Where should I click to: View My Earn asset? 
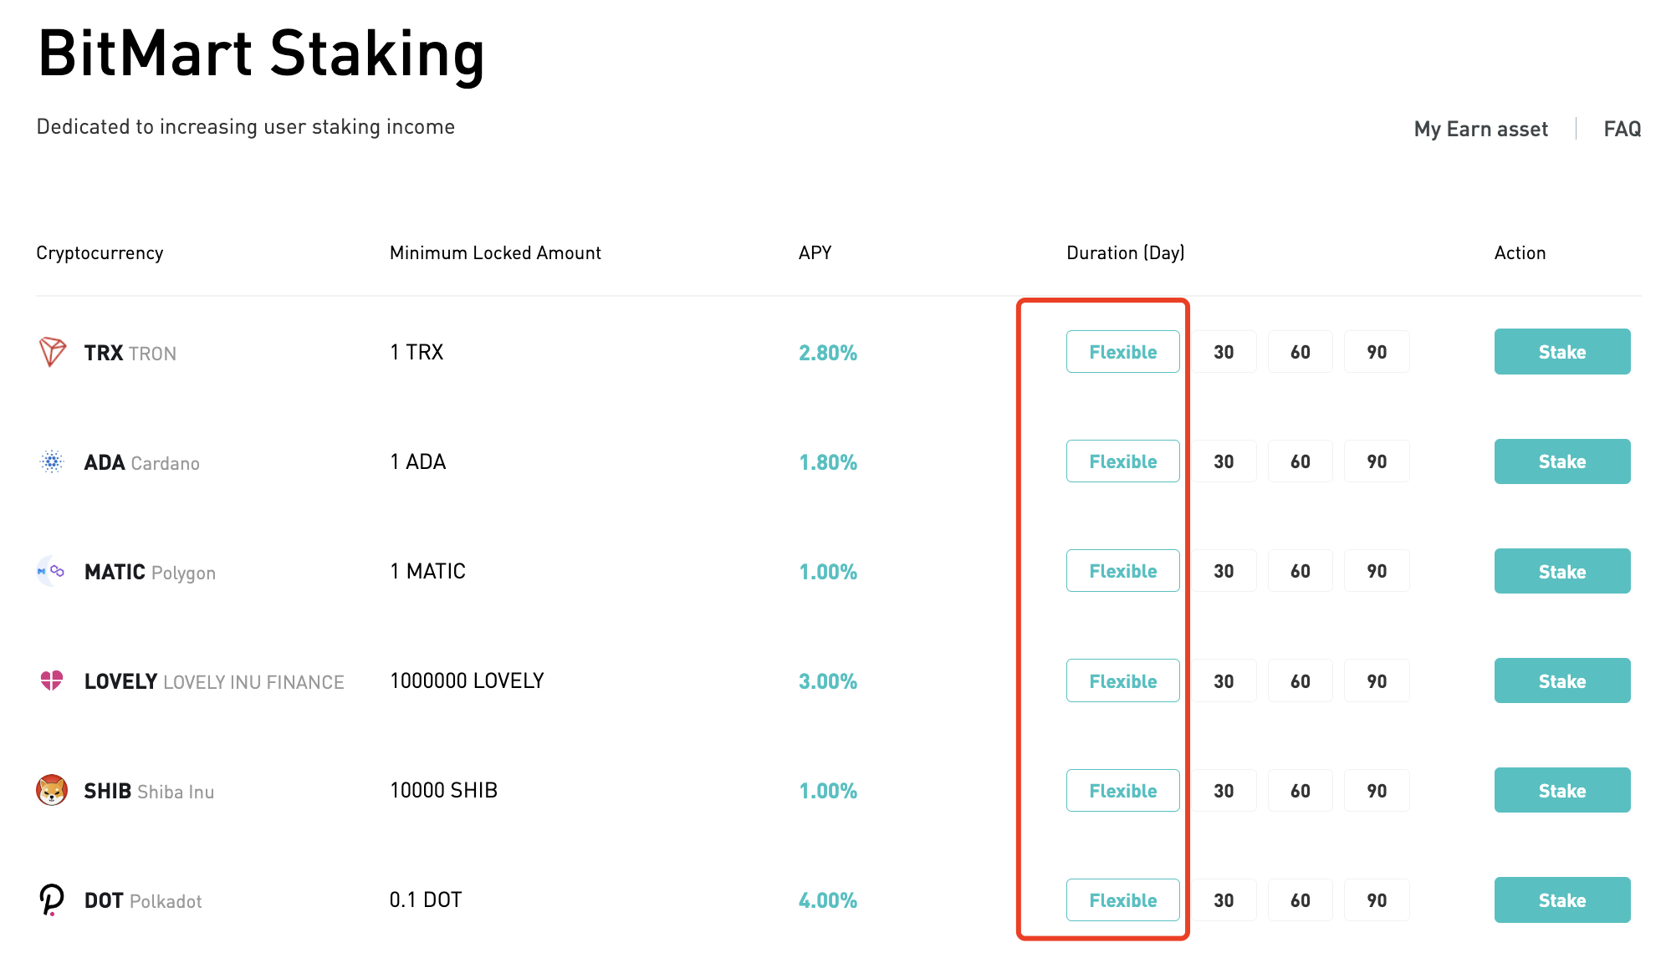pos(1480,129)
